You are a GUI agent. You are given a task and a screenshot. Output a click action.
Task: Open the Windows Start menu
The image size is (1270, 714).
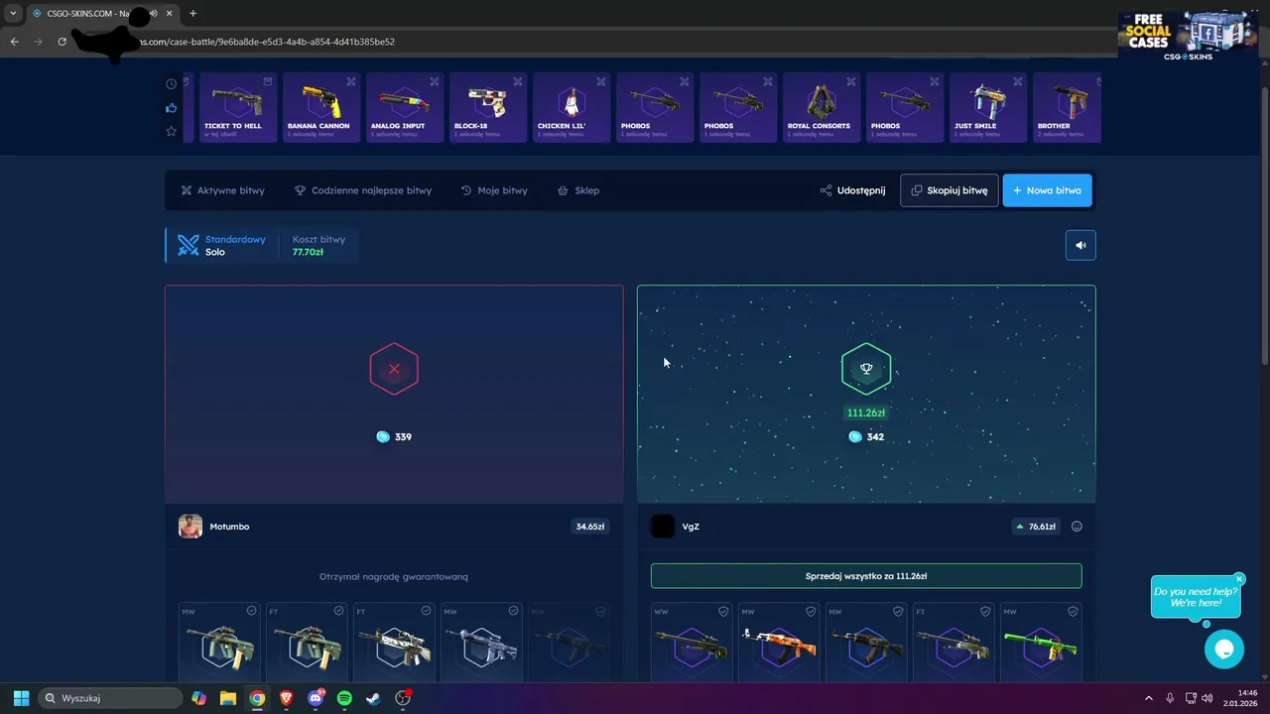coord(21,698)
